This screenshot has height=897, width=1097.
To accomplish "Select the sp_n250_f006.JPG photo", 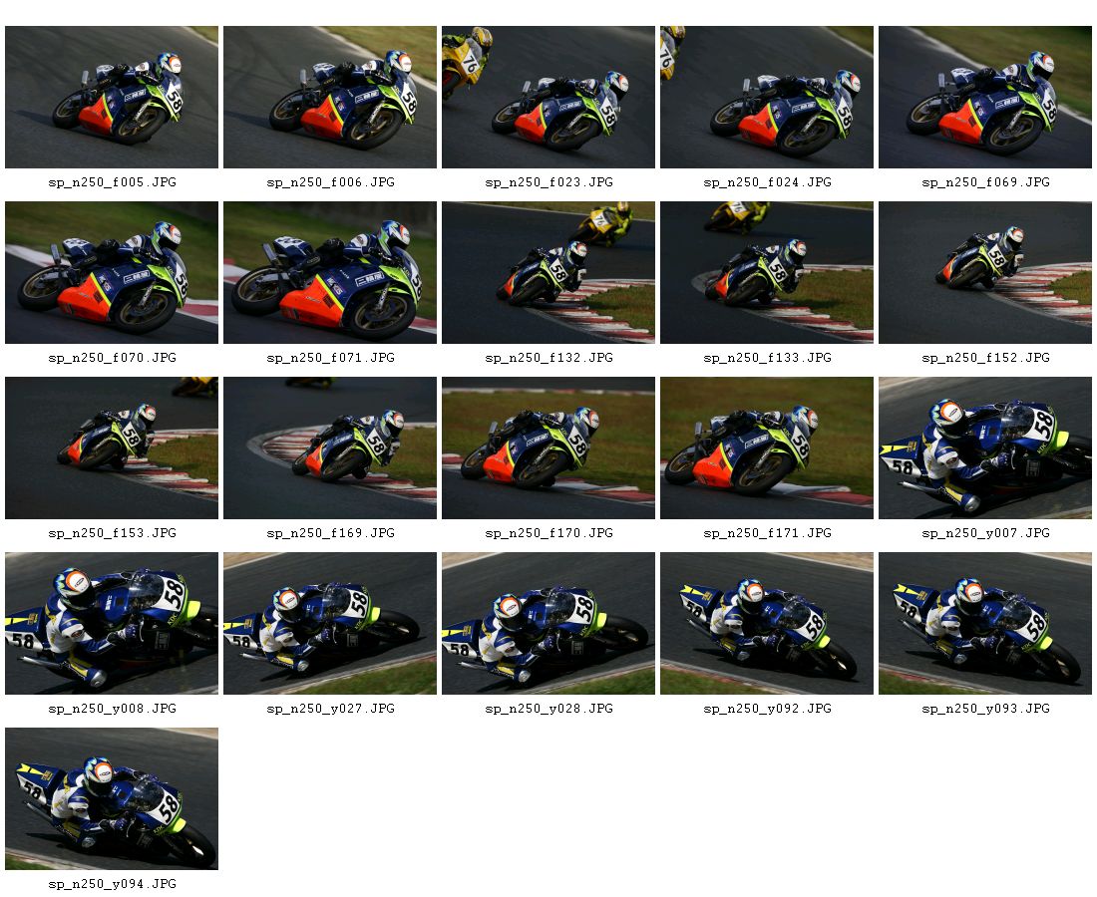I will pyautogui.click(x=329, y=98).
